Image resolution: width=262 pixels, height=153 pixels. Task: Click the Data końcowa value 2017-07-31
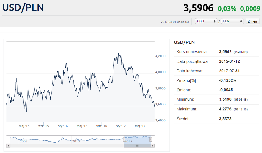coord(229,71)
